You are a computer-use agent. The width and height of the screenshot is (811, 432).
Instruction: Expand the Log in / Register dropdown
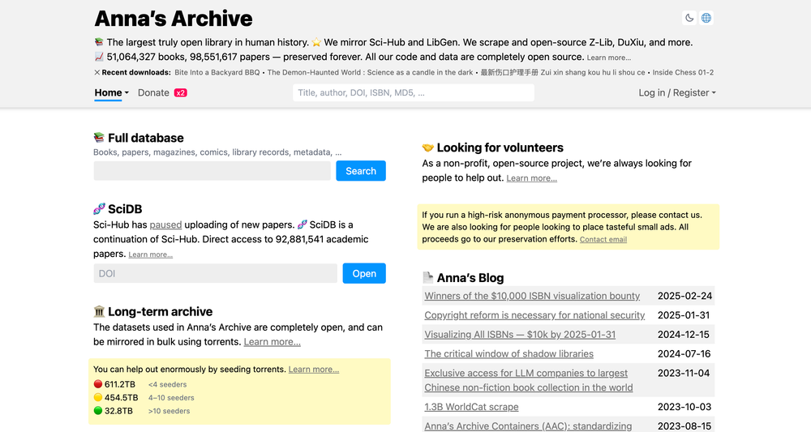[x=677, y=93]
